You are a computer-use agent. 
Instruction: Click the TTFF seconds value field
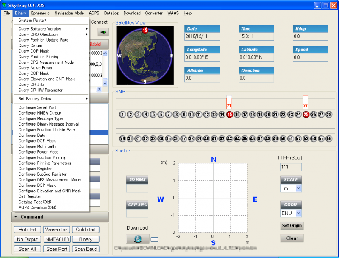(291, 167)
